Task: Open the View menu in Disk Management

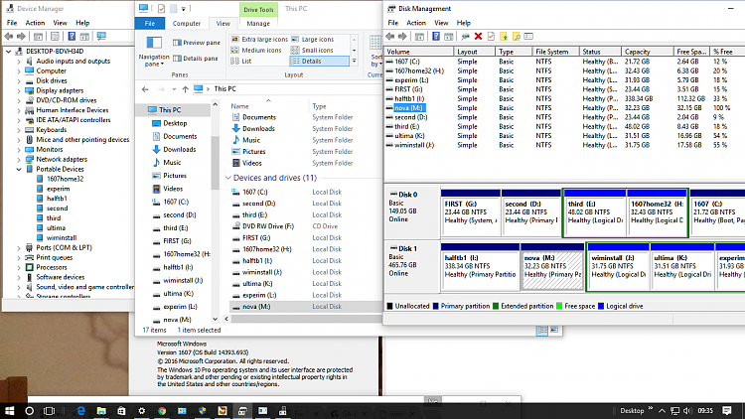Action: coord(441,23)
